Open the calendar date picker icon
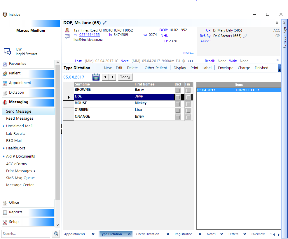Viewport: 288px width, 239px height. [96, 77]
